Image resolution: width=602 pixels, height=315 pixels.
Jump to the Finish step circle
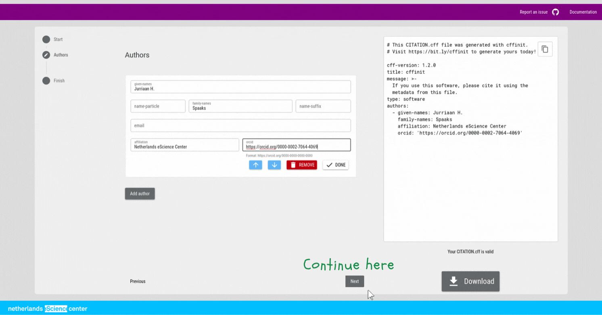pos(46,81)
